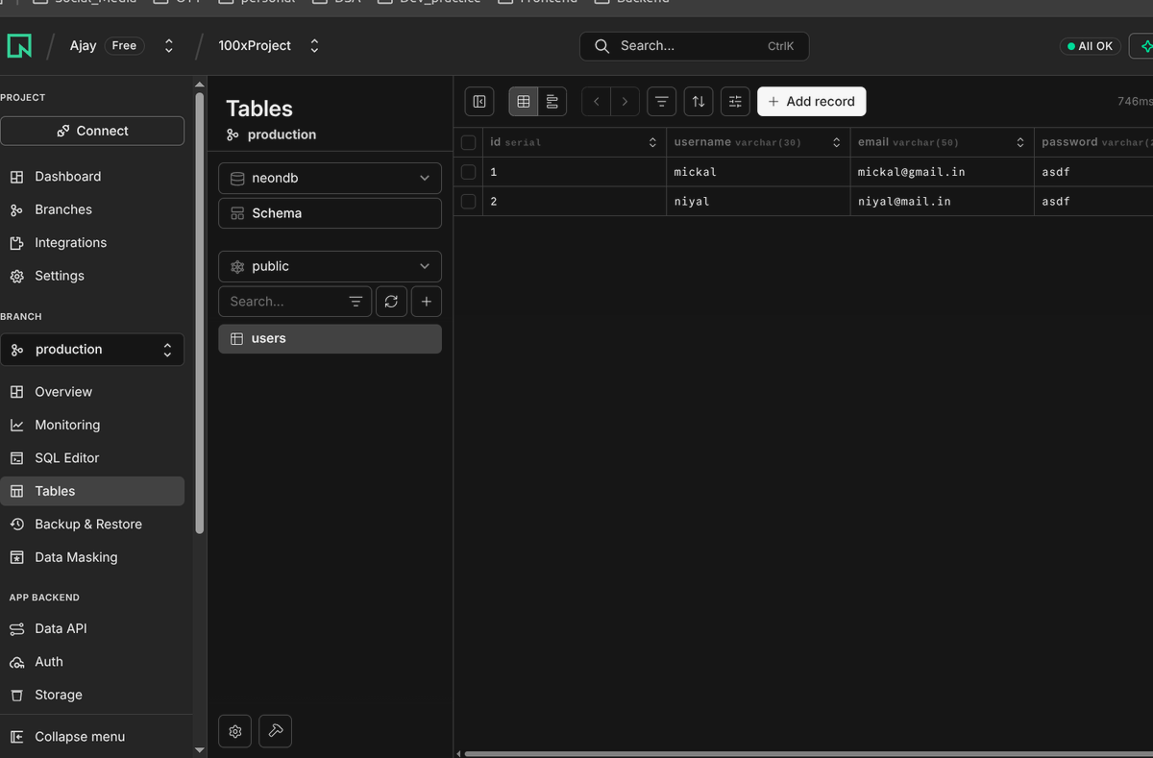Click cell niyal@mail.in
The width and height of the screenshot is (1153, 758).
[942, 201]
